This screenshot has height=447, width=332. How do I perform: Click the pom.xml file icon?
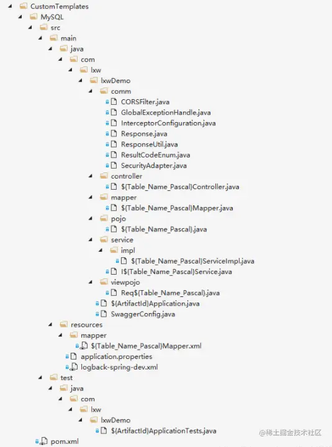click(x=43, y=441)
